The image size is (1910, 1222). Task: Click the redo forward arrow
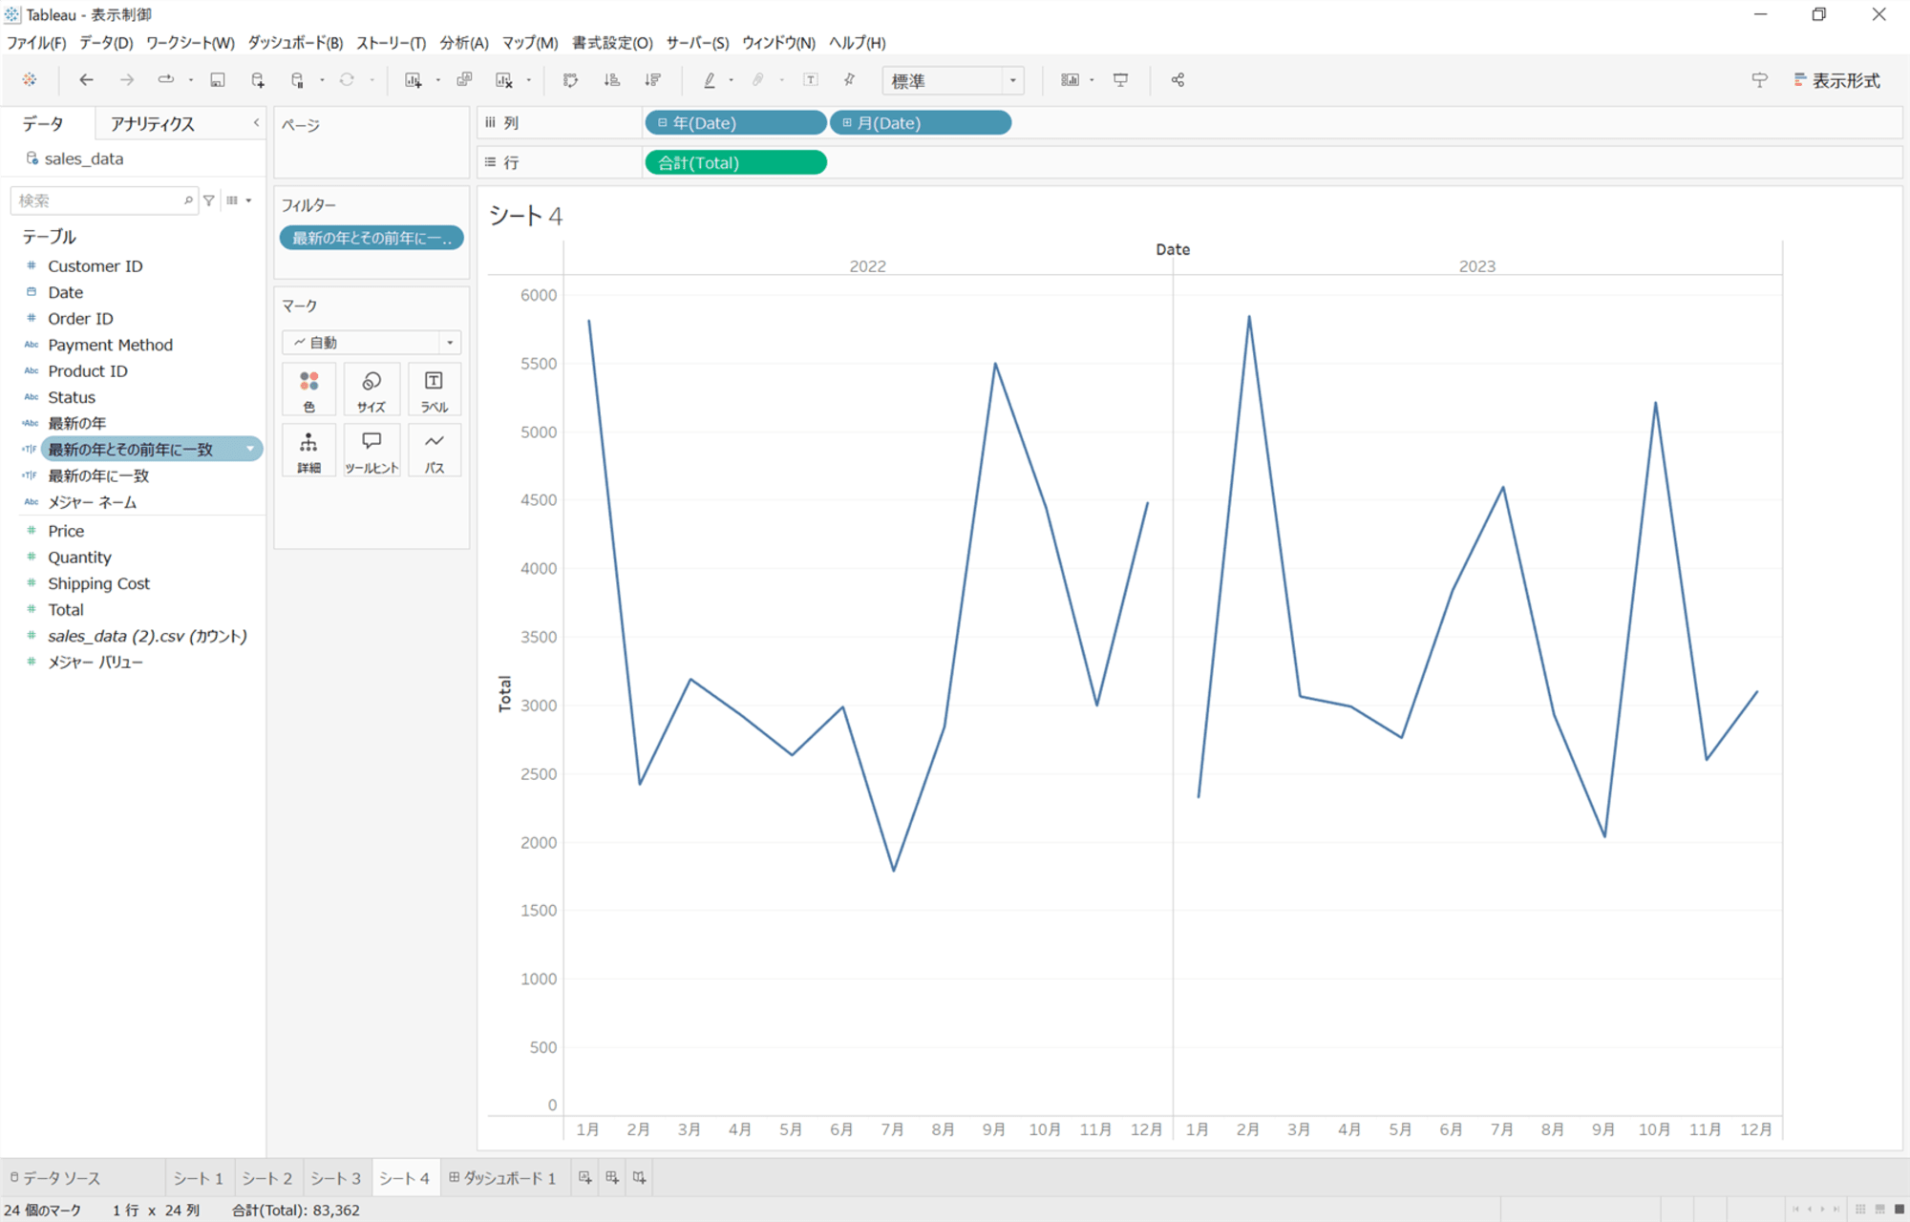(x=126, y=80)
